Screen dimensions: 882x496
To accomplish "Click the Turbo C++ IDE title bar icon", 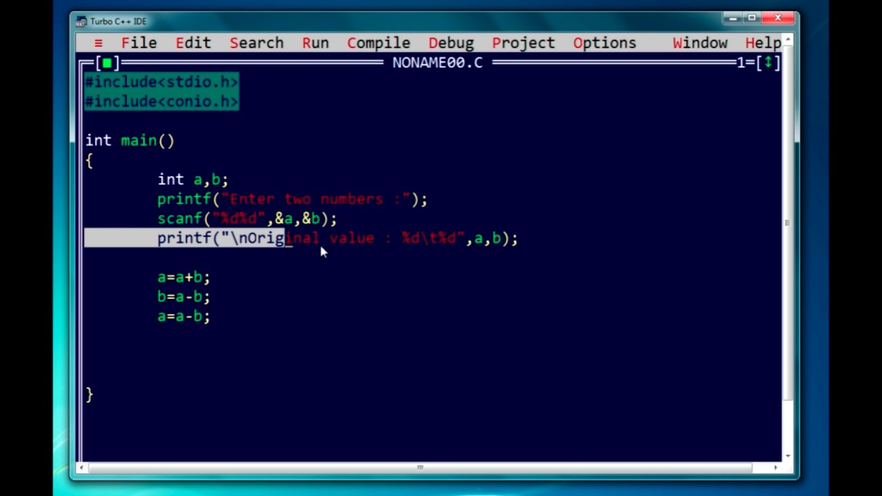I will (81, 21).
